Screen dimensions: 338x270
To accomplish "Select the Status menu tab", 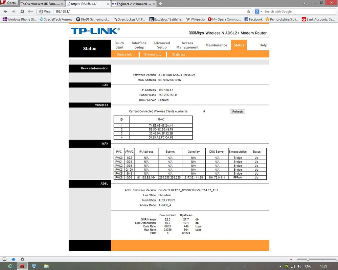I will pyautogui.click(x=239, y=45).
